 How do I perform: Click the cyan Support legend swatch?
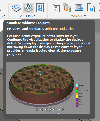[77, 85]
